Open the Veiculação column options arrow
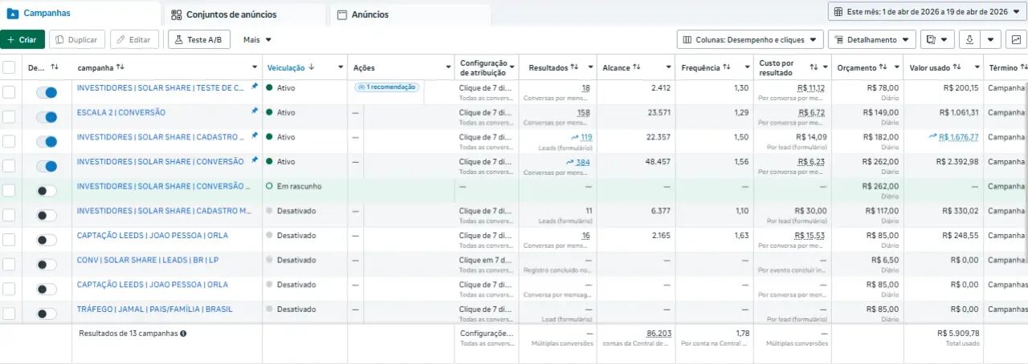This screenshot has width=1028, height=364. [x=341, y=67]
